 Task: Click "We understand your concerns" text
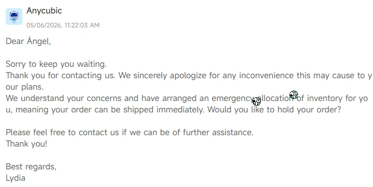63,98
